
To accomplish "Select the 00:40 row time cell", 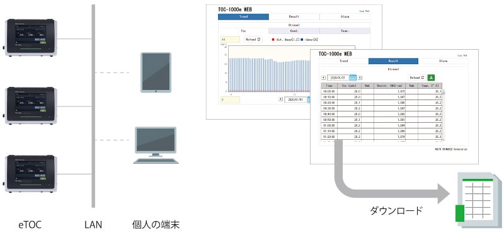I will click(329, 114).
